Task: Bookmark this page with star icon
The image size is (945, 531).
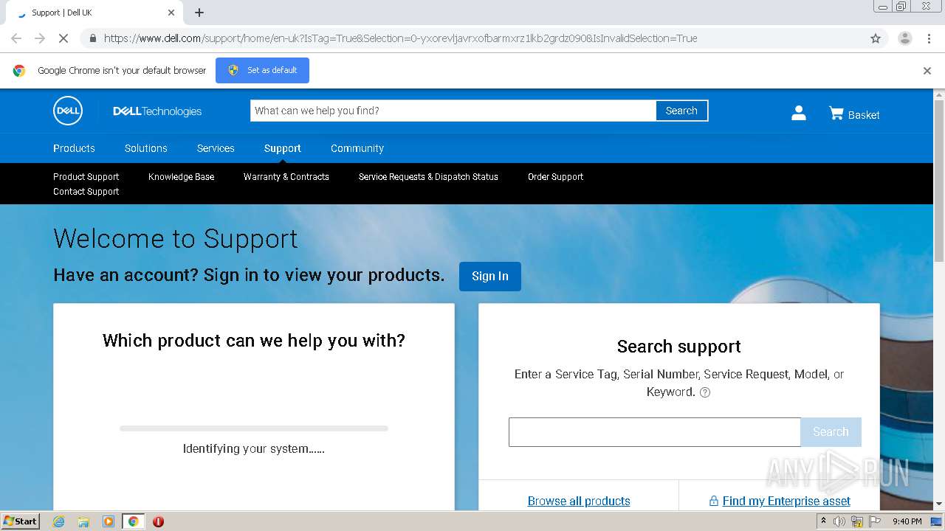Action: (x=876, y=38)
